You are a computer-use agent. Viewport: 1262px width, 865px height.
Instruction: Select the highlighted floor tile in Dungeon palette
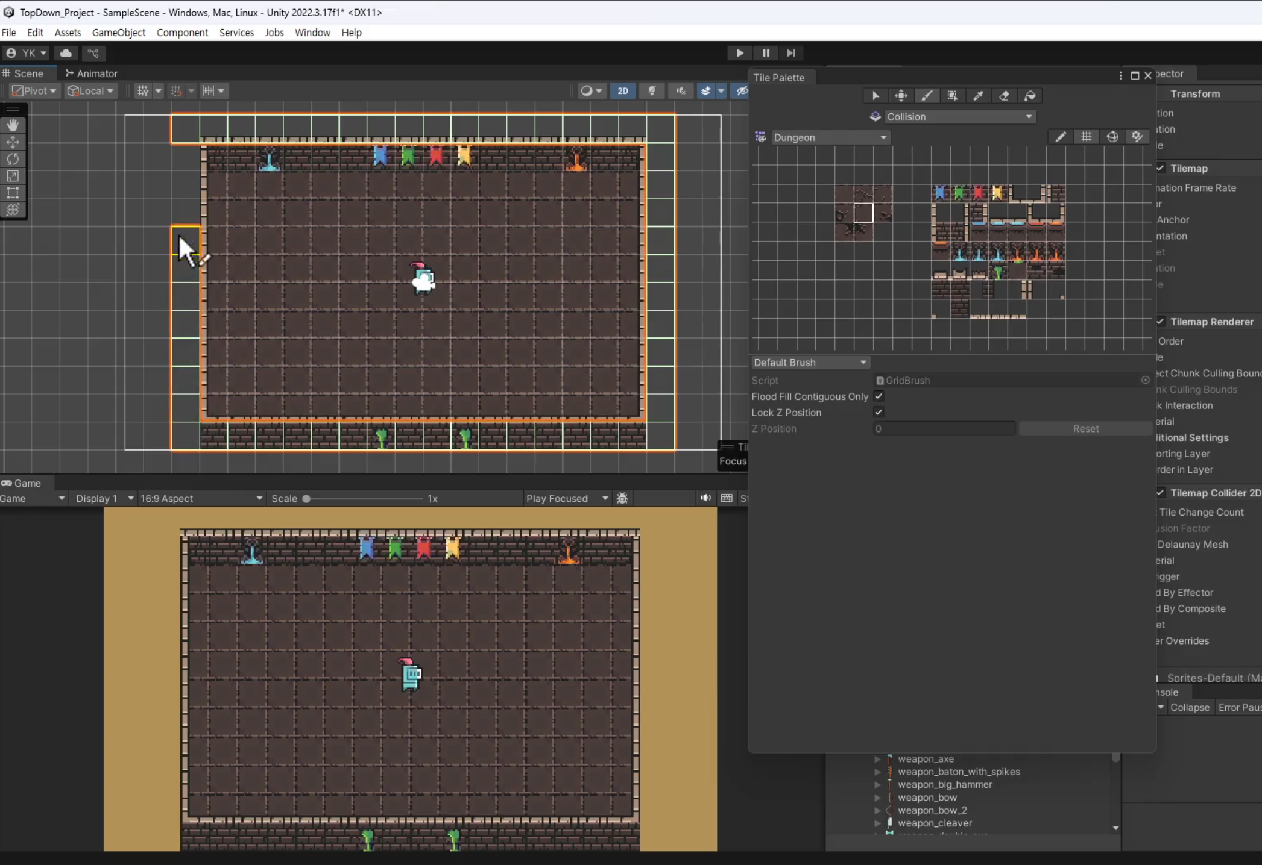[863, 213]
